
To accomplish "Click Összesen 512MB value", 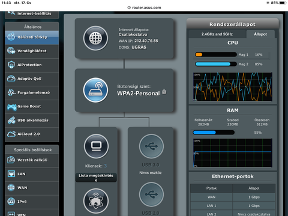I will pos(262,124).
